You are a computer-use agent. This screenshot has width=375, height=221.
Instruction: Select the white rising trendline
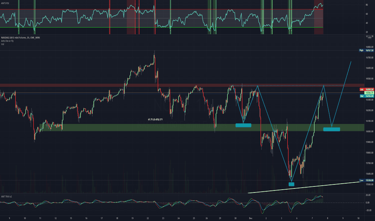304,187
